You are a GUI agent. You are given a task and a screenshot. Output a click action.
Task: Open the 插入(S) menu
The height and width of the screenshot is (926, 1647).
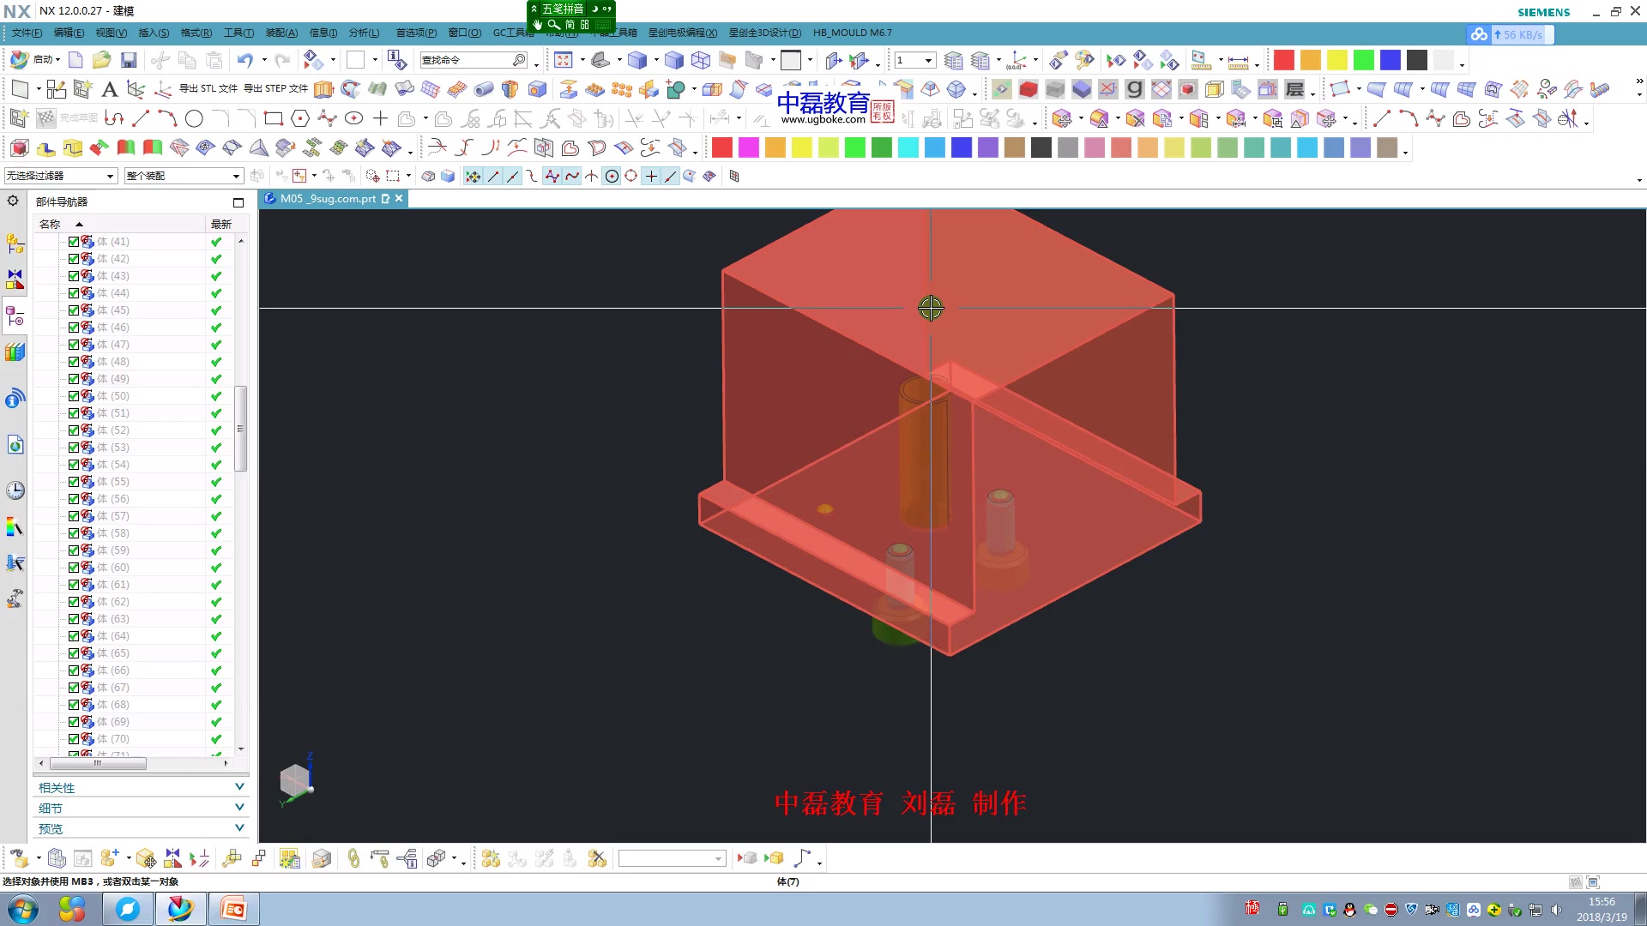tap(154, 33)
